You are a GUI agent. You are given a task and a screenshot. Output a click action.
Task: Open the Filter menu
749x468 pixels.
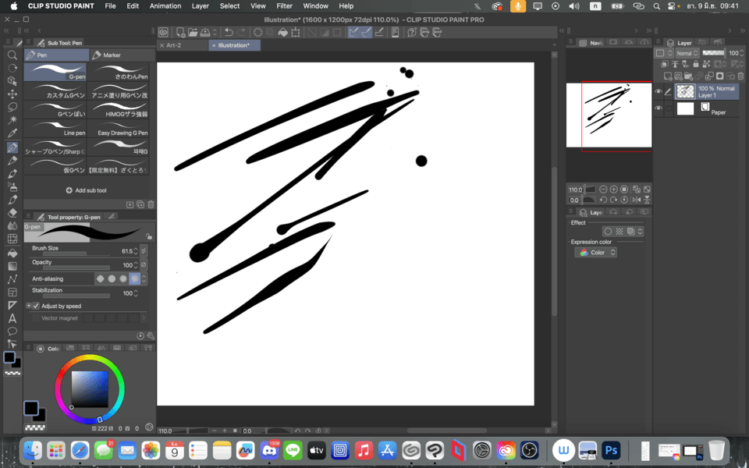pos(284,6)
